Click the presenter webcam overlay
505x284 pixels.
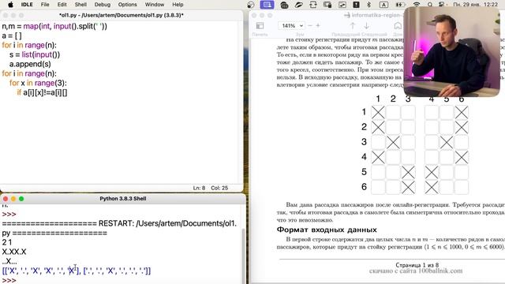pyautogui.click(x=451, y=51)
